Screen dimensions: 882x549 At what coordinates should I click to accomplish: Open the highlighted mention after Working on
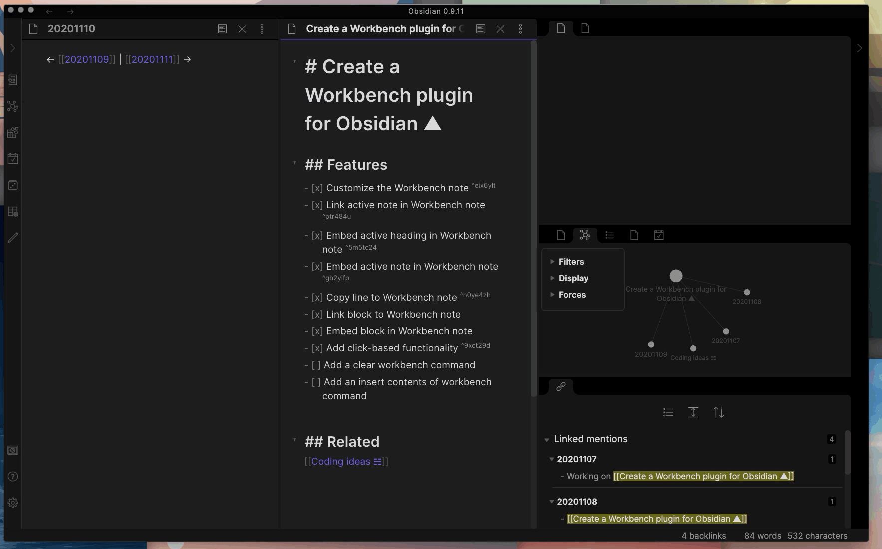click(x=704, y=476)
